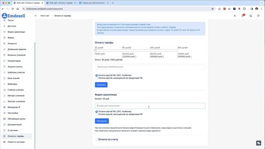Click the Промокод input field
The image size is (265, 149).
[x=150, y=67]
